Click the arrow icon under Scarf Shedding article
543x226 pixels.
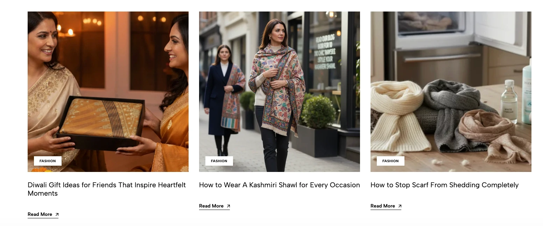[400, 206]
